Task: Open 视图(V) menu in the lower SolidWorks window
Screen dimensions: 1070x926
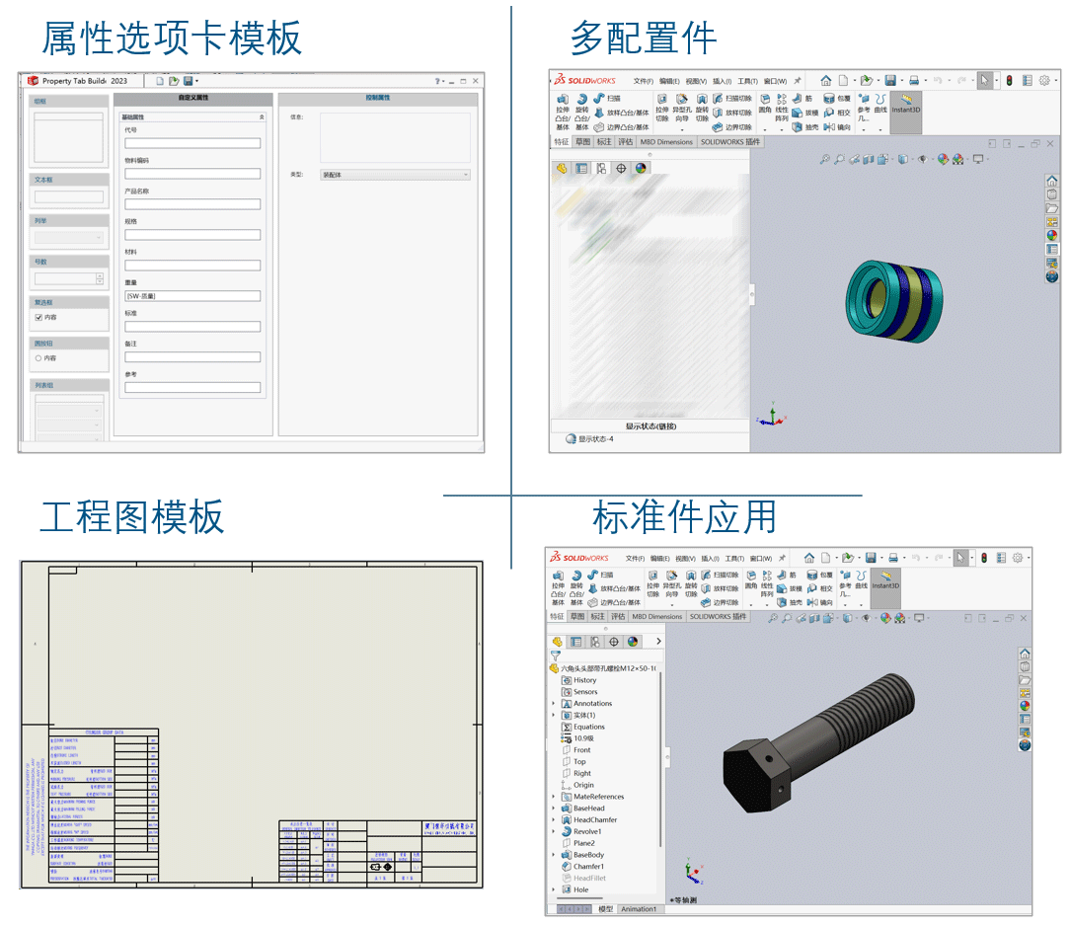Action: pyautogui.click(x=686, y=558)
